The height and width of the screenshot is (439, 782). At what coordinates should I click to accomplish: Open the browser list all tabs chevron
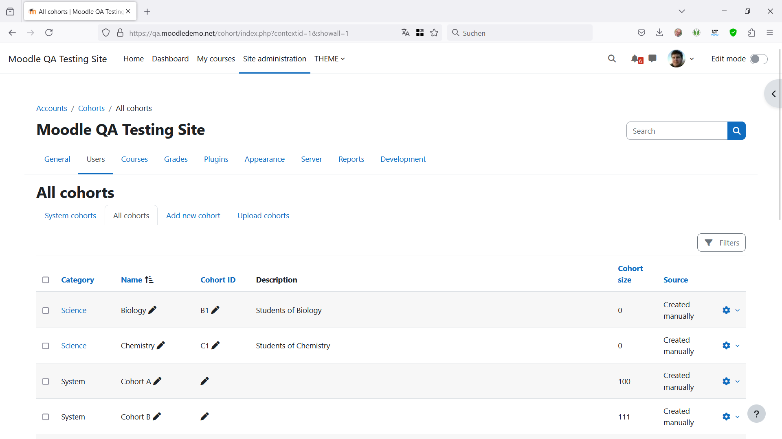[682, 11]
